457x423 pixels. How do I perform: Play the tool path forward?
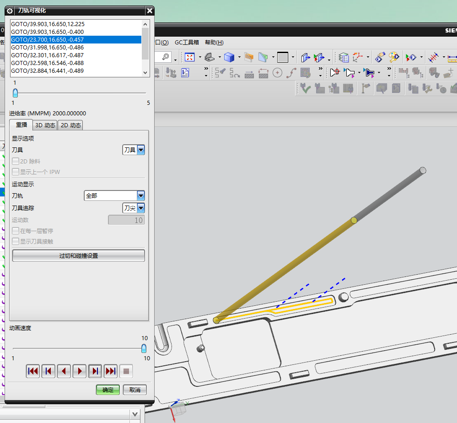click(x=80, y=371)
